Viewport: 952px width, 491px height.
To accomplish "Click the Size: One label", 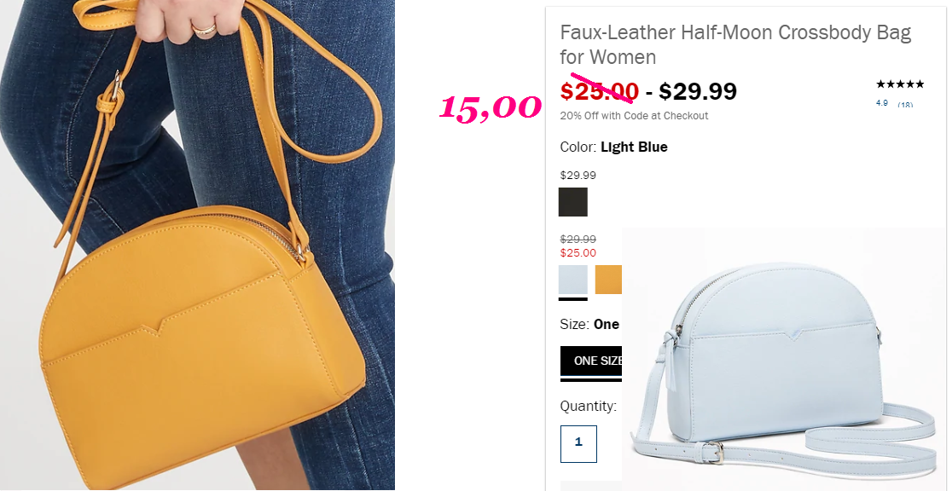I will (x=589, y=324).
